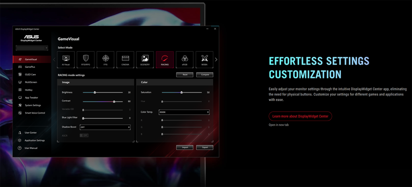
Task: Minimize the DisplayWidget Center window
Action: [x=207, y=29]
